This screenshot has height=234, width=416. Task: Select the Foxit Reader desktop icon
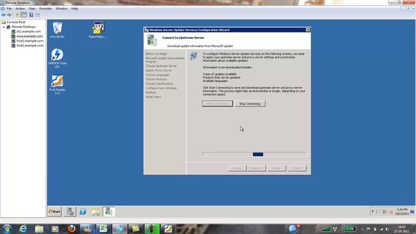point(57,84)
